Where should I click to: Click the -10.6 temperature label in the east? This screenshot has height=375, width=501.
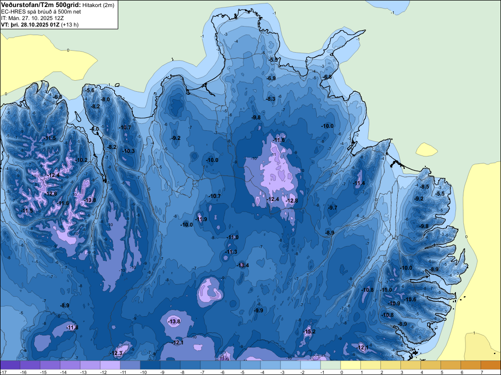[x=410, y=300]
